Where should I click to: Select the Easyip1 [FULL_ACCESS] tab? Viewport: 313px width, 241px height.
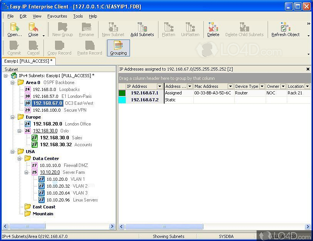point(29,61)
